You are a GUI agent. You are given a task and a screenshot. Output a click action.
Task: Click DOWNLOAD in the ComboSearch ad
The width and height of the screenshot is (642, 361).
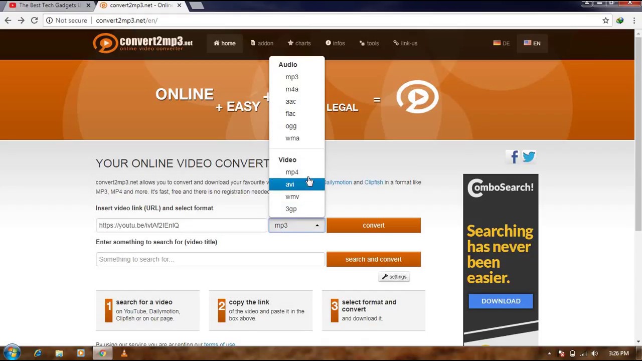pyautogui.click(x=501, y=301)
